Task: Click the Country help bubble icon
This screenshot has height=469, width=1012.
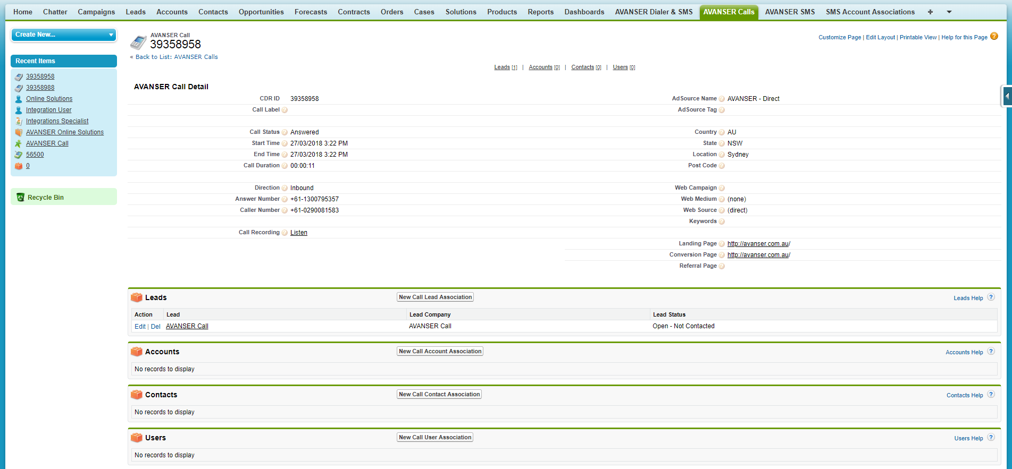Action: 722,132
